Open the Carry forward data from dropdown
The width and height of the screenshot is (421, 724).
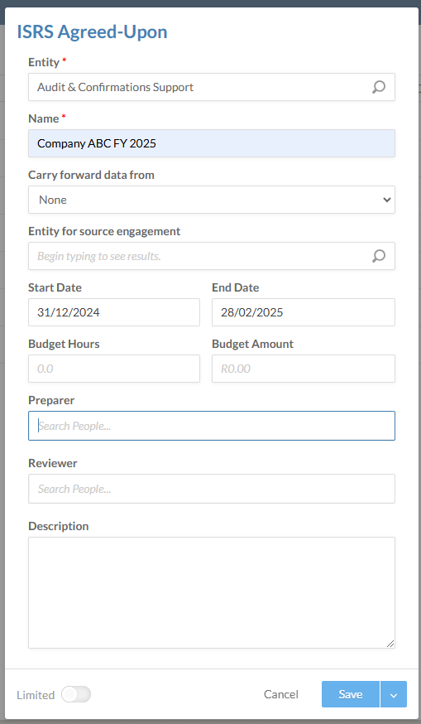click(x=212, y=200)
